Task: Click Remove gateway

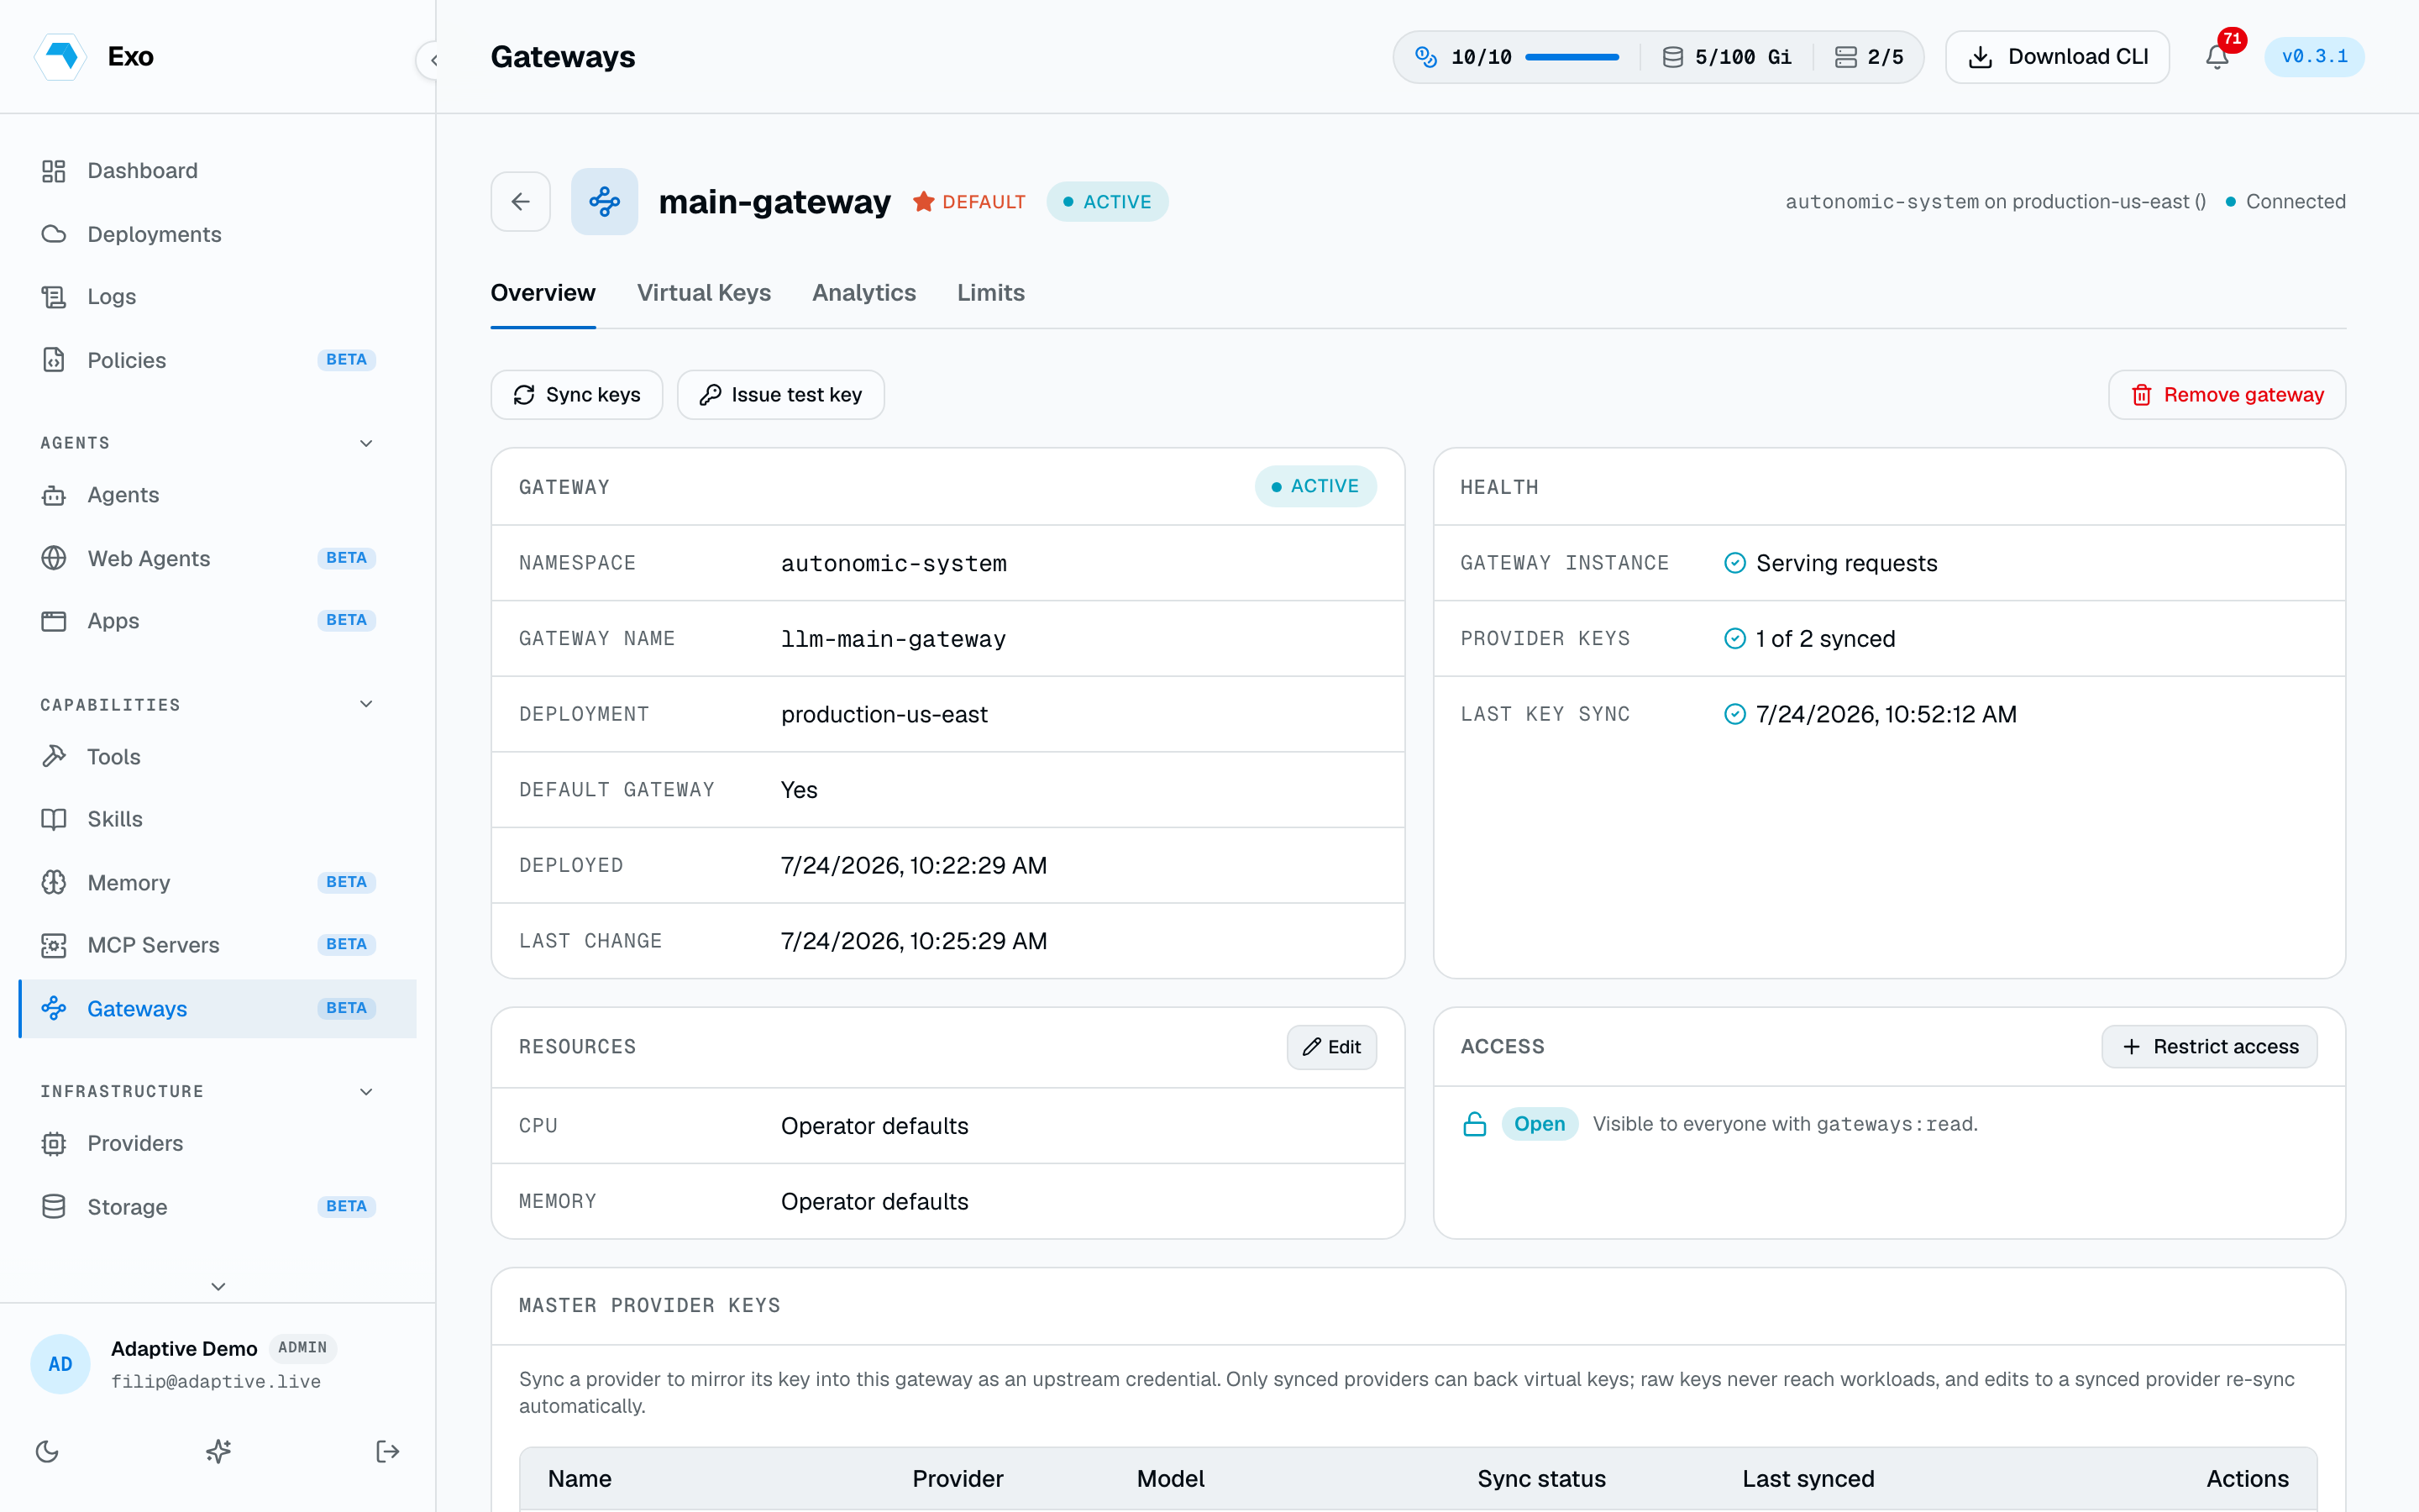Action: [2227, 395]
